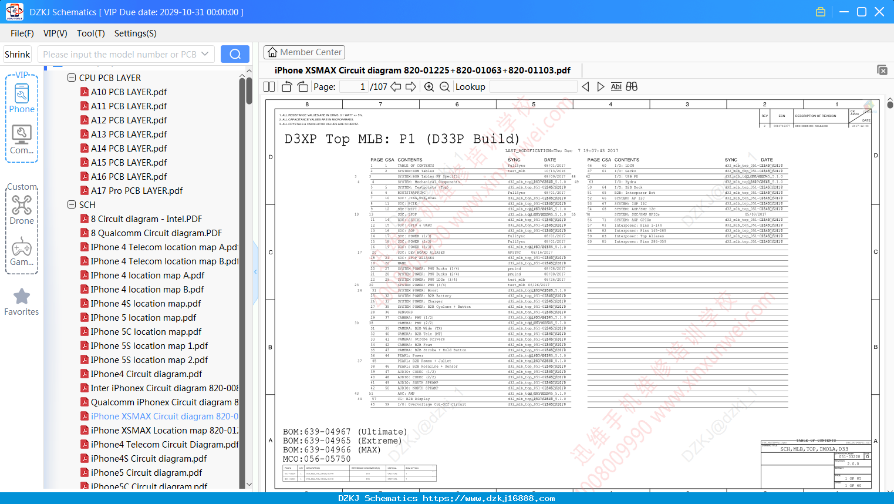Open Favorites star in sidebar
The height and width of the screenshot is (504, 894).
tap(22, 303)
